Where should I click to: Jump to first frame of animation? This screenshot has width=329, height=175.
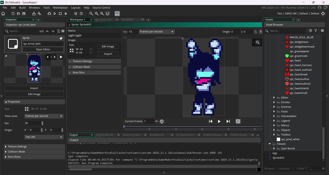(x=211, y=122)
